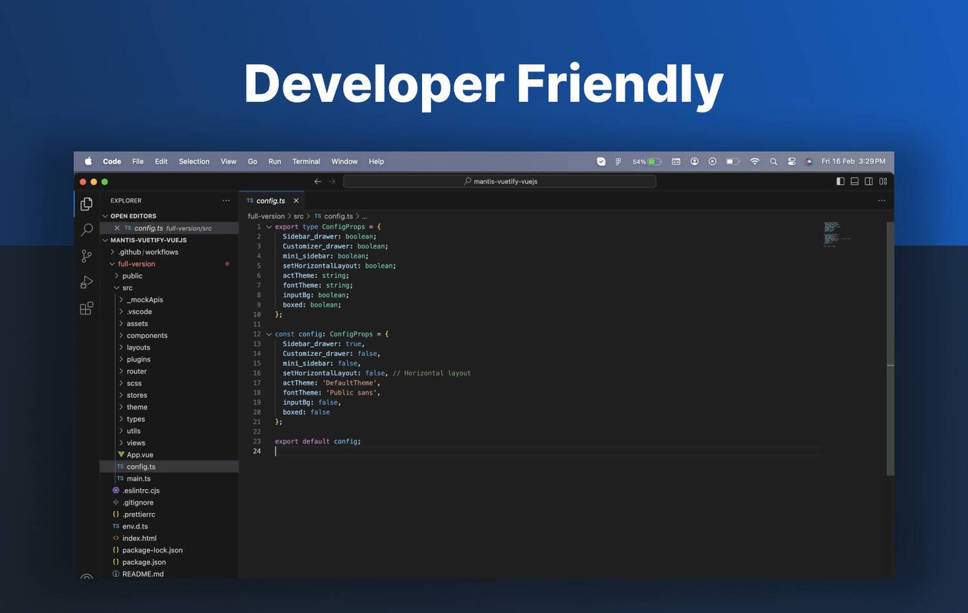Collapse the full-version folder
The height and width of the screenshot is (613, 968).
136,264
